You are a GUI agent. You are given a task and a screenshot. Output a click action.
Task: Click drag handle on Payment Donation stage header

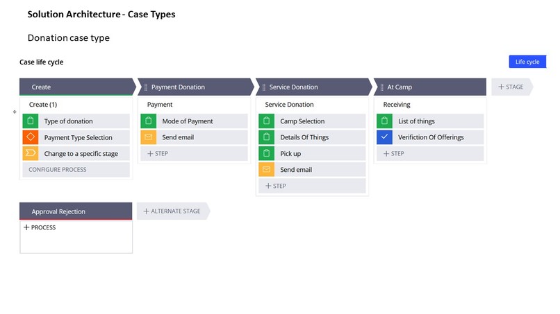pos(146,87)
